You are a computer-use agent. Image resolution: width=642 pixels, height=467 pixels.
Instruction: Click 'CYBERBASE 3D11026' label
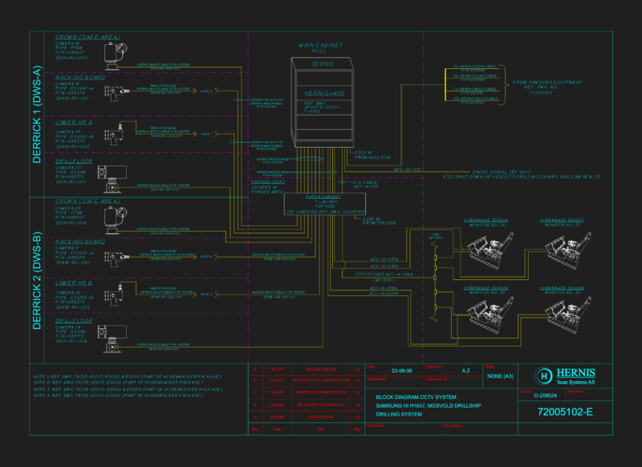[486, 220]
